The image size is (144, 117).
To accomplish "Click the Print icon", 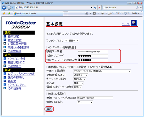I will [102, 13].
